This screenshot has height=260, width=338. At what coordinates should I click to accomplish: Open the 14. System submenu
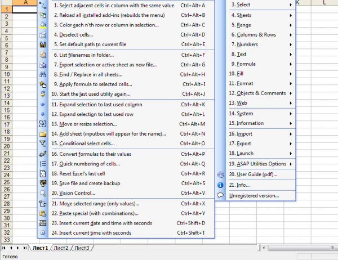pos(261,114)
